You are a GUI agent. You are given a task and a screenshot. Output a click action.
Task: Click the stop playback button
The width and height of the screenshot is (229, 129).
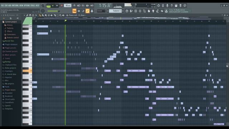pyautogui.click(x=57, y=6)
